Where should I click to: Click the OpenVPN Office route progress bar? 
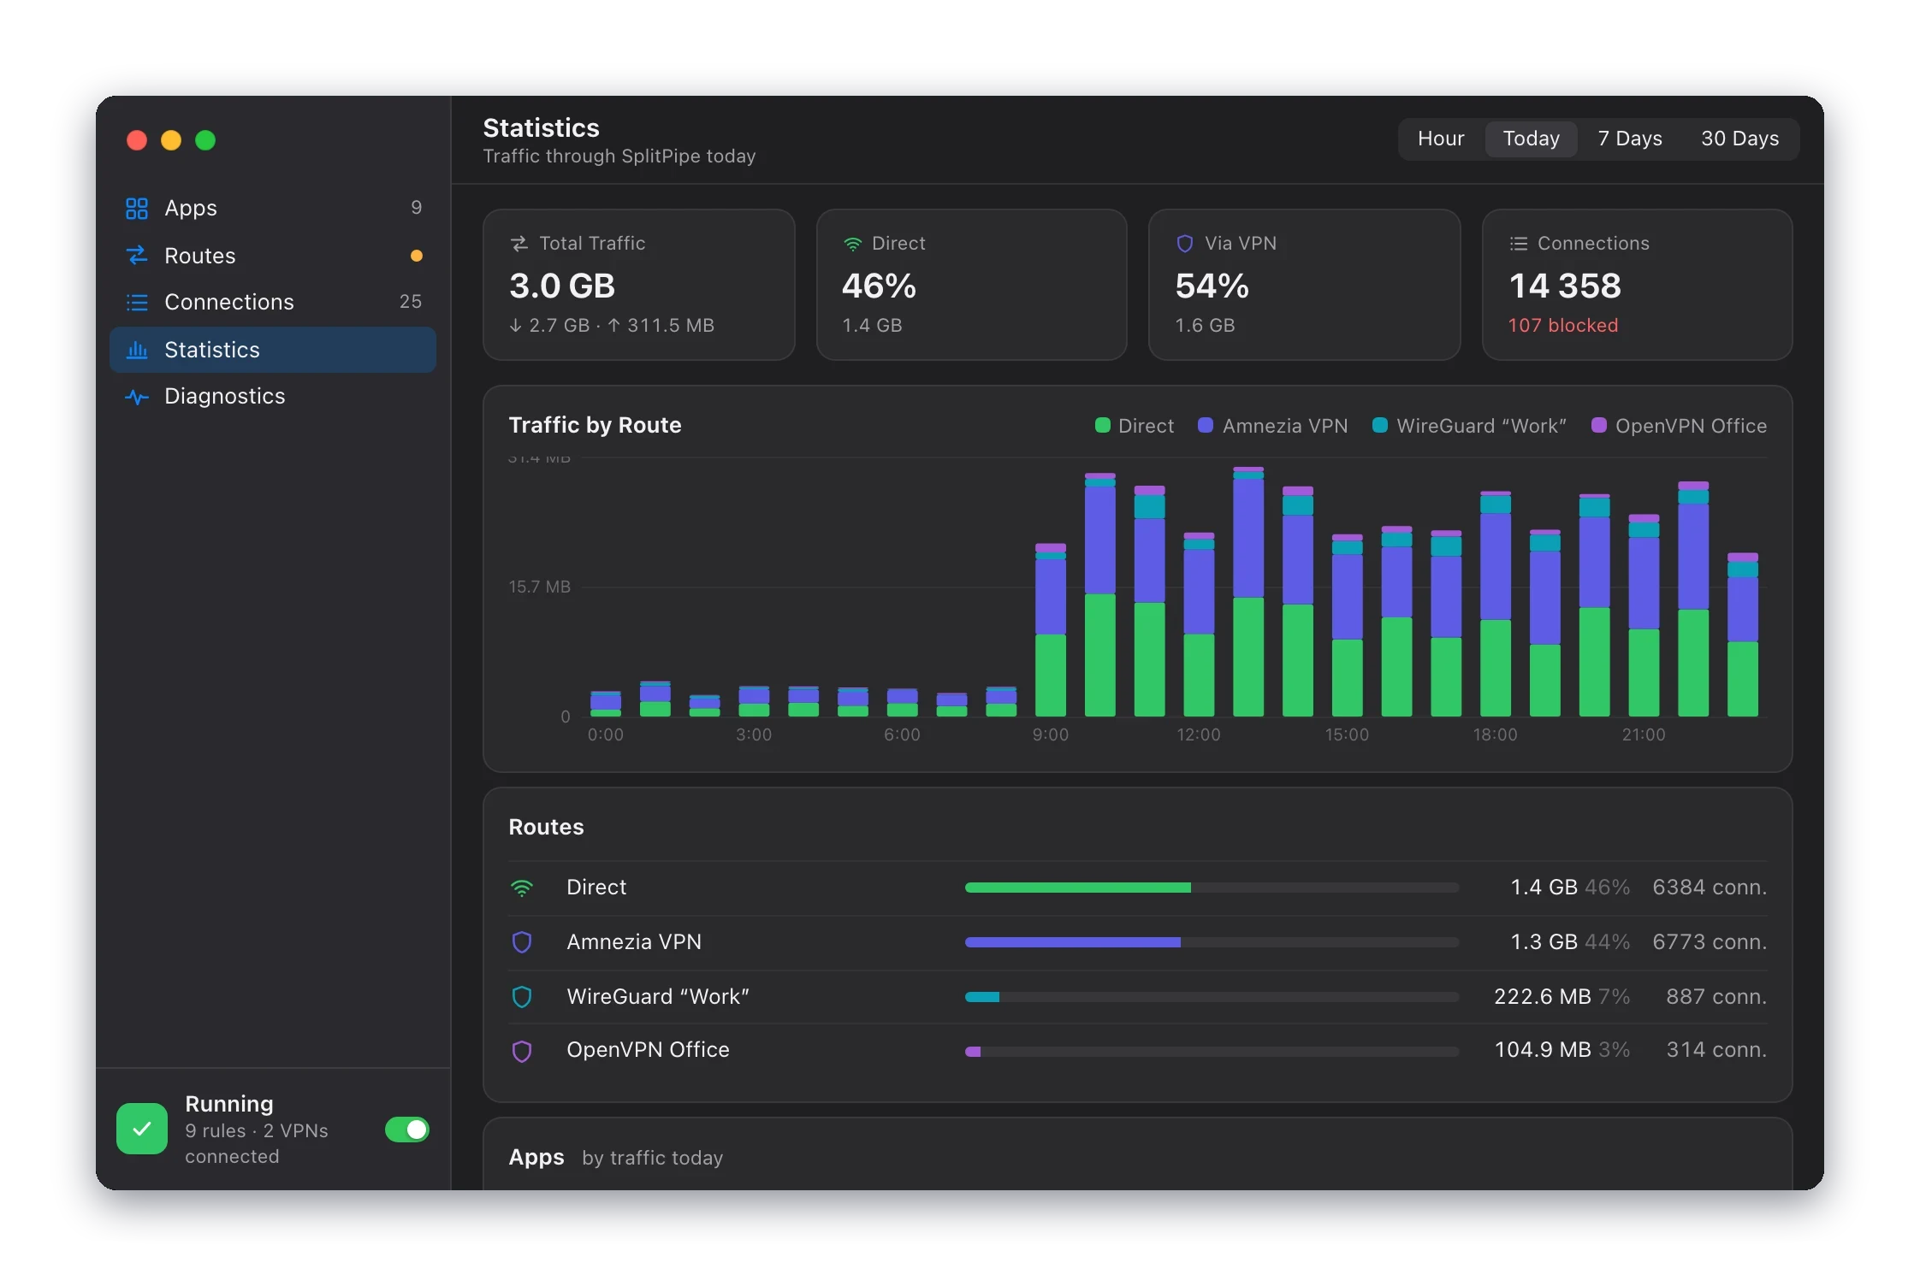point(1212,1052)
